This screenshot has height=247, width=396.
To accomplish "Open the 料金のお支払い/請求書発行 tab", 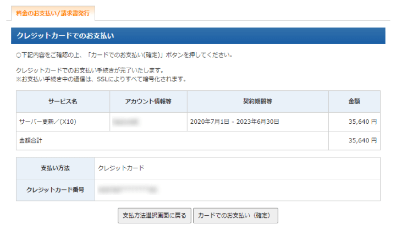I will 53,13.
